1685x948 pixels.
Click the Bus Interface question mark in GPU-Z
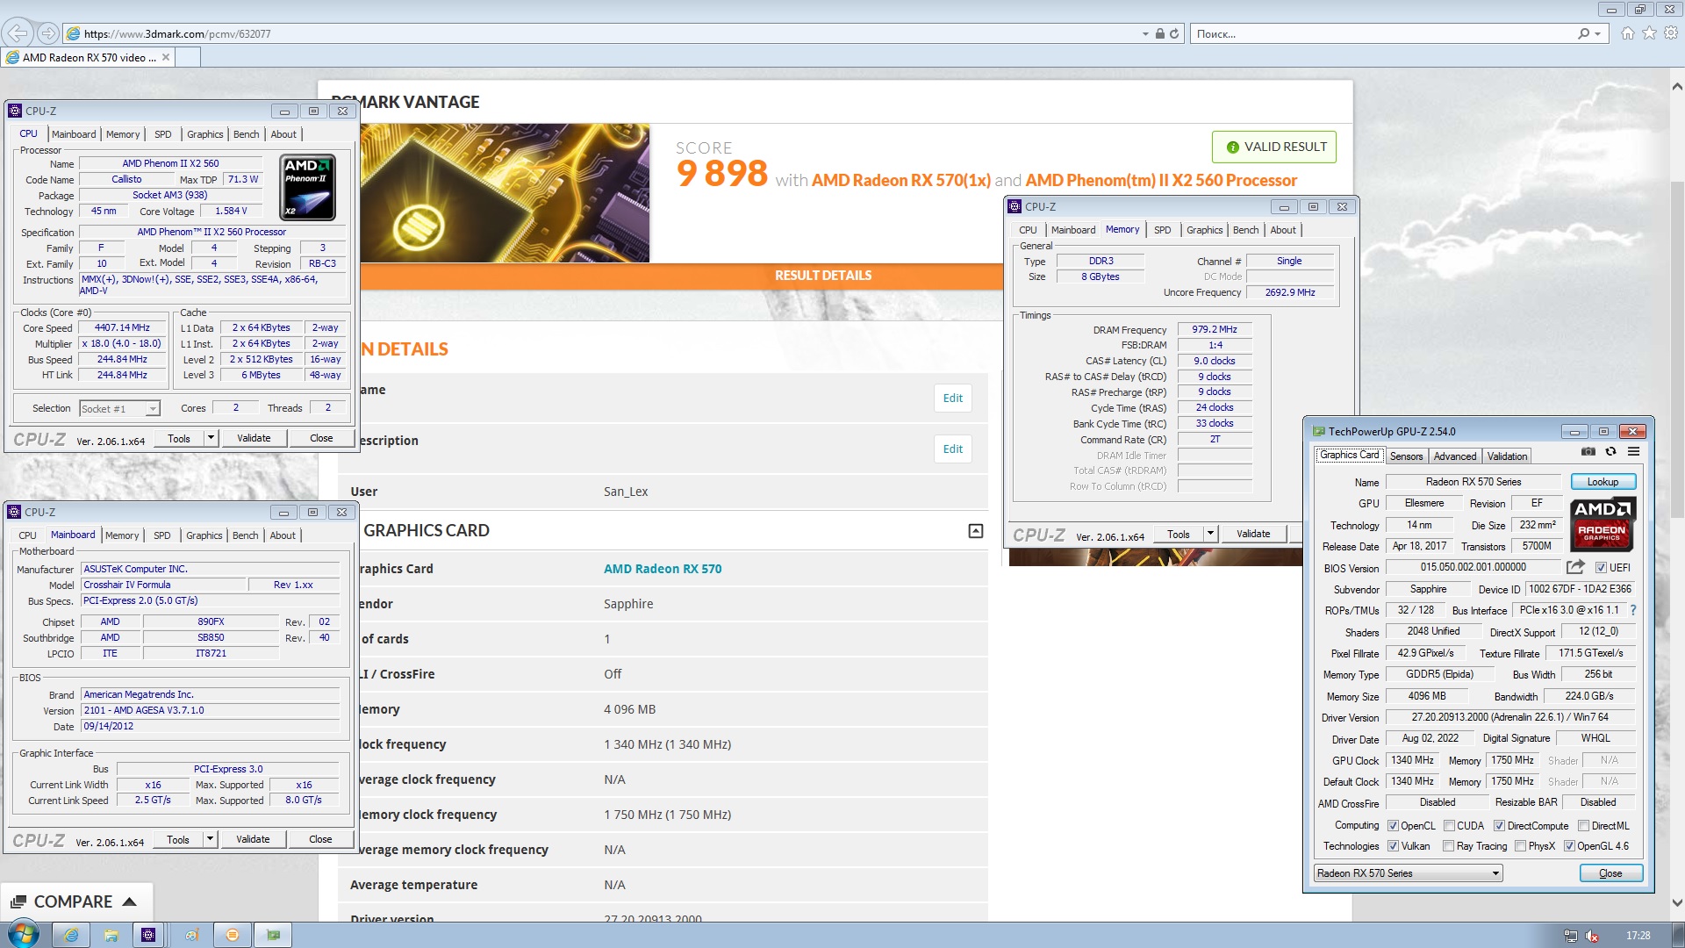point(1632,610)
